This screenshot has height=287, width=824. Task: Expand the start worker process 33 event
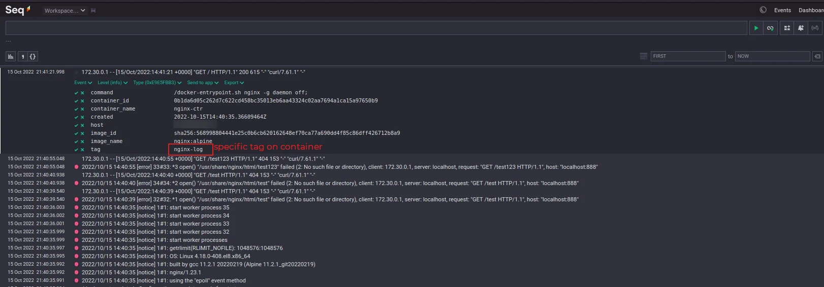[155, 224]
